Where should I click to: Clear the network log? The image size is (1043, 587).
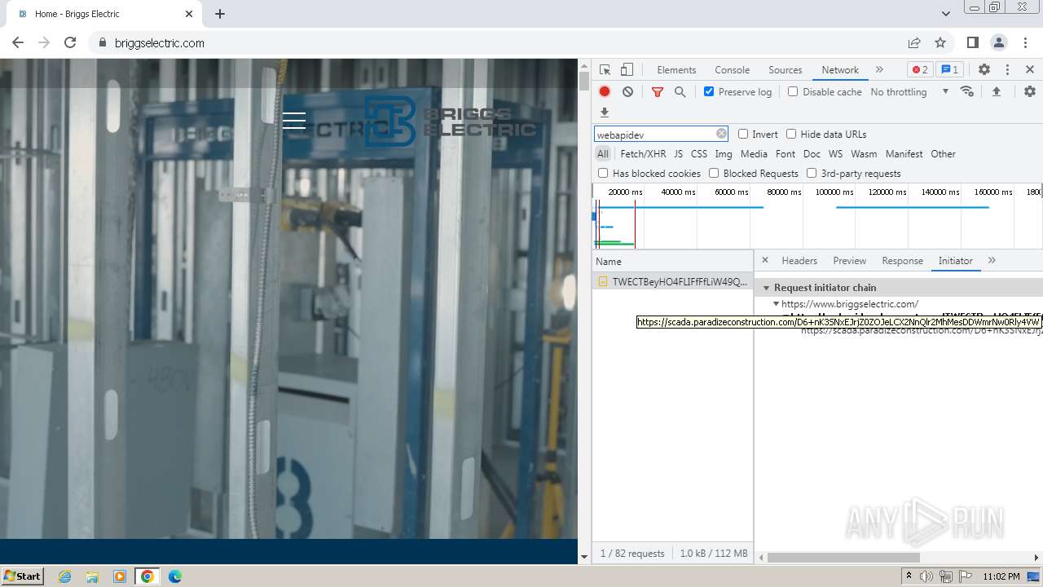point(627,91)
